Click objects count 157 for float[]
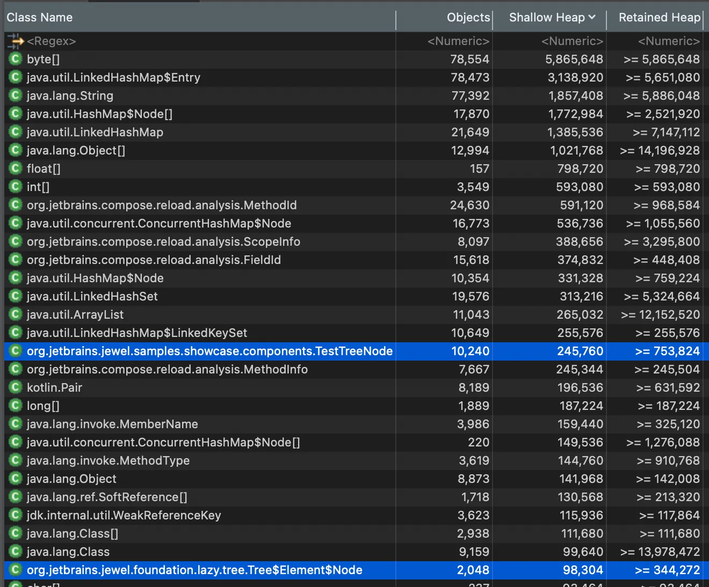 click(480, 168)
